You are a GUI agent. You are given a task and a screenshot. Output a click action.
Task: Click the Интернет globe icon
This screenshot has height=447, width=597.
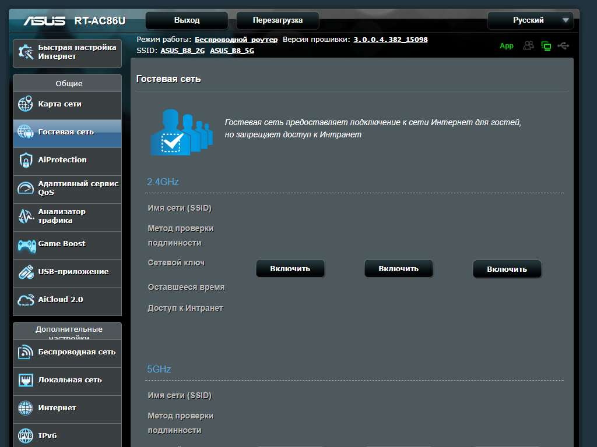click(26, 408)
